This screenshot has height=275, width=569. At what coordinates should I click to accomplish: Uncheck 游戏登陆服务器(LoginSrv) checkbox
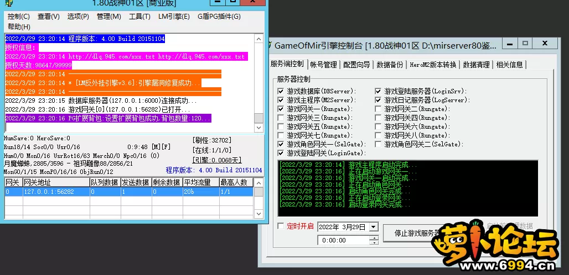tap(378, 91)
